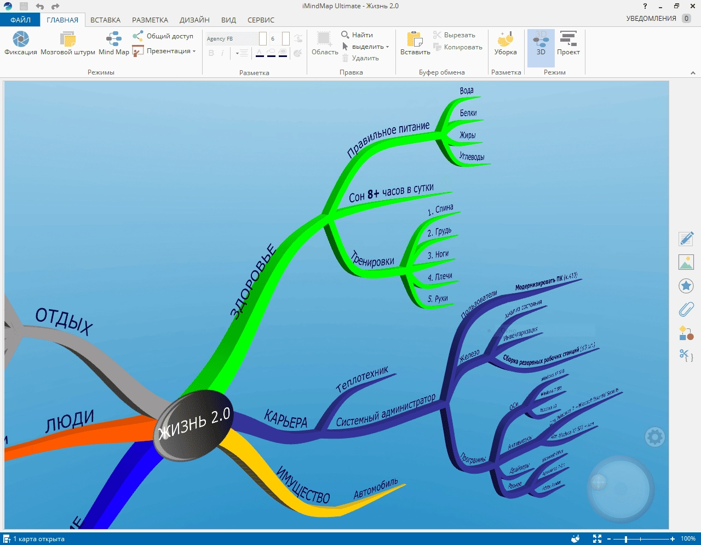The width and height of the screenshot is (701, 545).
Task: Toggle bold formatting B
Action: click(x=211, y=53)
